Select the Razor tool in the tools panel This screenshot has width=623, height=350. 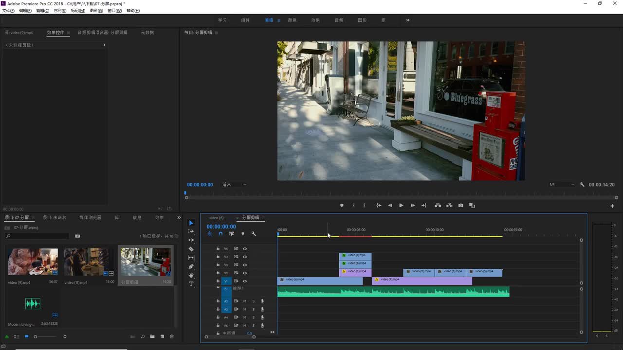click(x=191, y=249)
